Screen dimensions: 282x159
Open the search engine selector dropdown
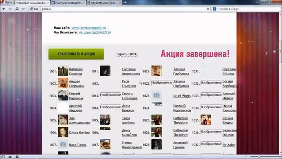(215, 9)
